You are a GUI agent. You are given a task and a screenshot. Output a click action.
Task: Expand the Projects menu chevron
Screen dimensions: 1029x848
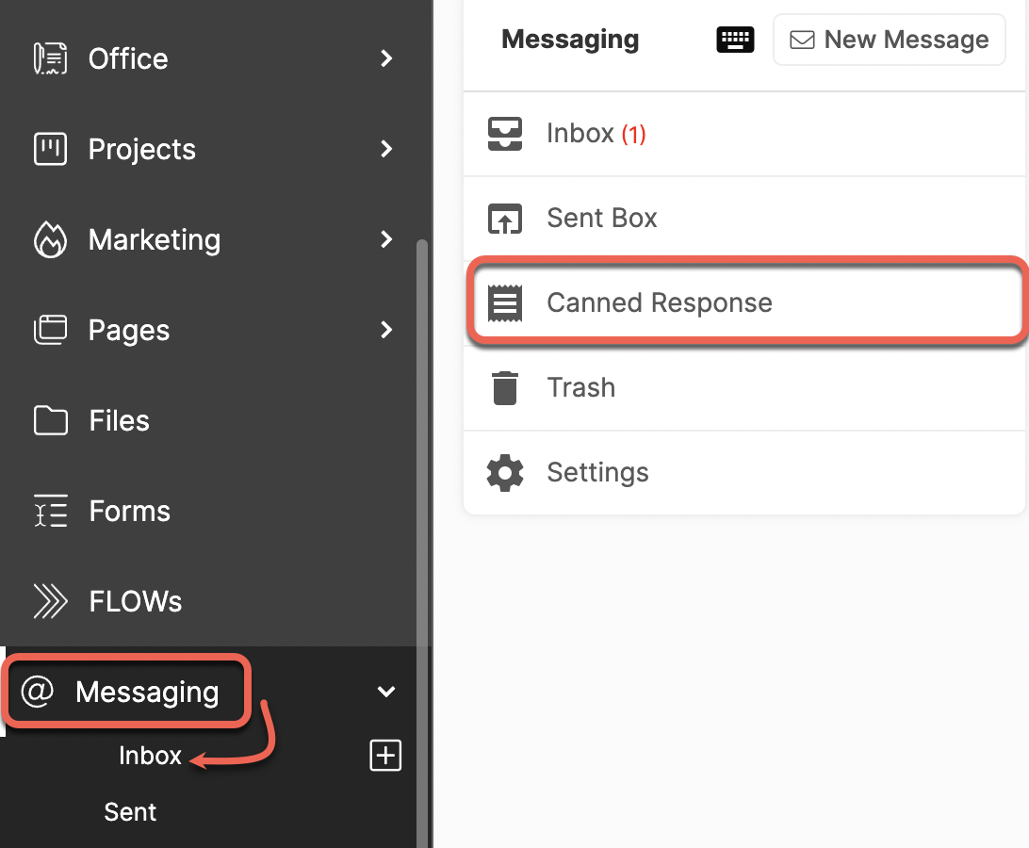(x=386, y=148)
